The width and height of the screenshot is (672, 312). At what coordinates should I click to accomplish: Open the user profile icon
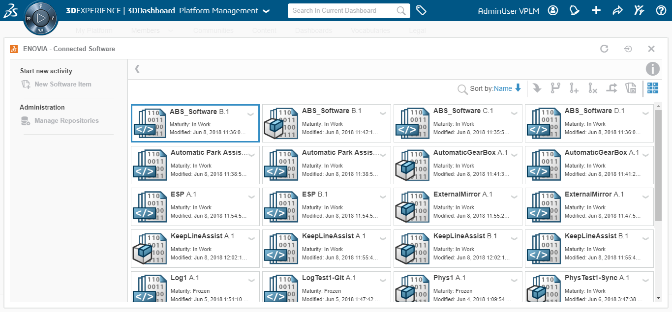pyautogui.click(x=553, y=10)
